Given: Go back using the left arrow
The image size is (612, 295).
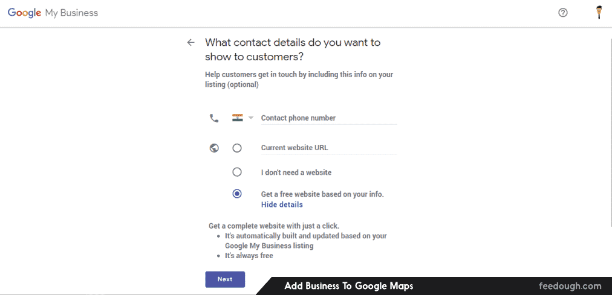Looking at the screenshot, I should coord(191,42).
